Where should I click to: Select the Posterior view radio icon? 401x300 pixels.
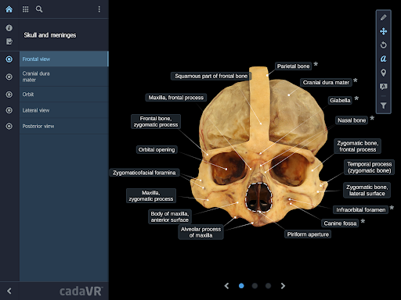click(x=9, y=127)
